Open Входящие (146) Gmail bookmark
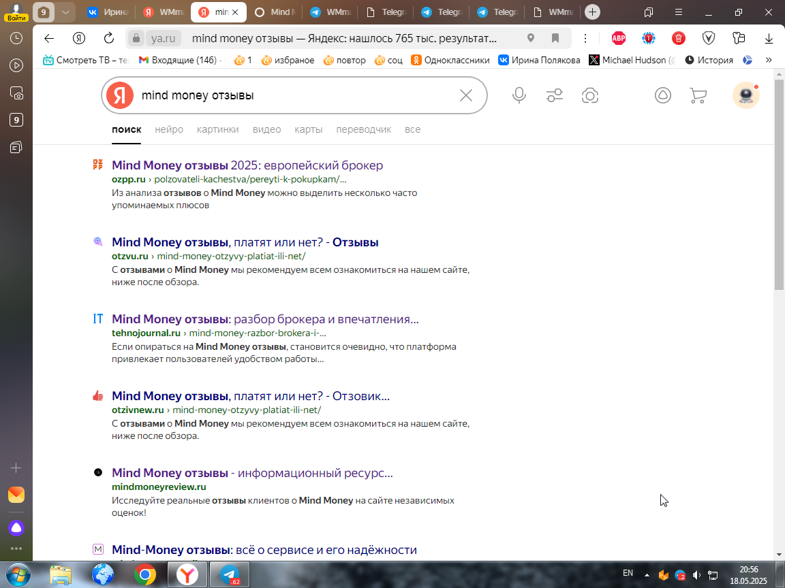785x588 pixels. [179, 60]
